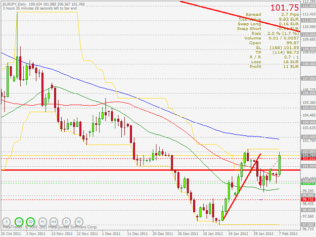
Task: Switch to the W (weekly) timeframe button
Action: tap(79, 222)
